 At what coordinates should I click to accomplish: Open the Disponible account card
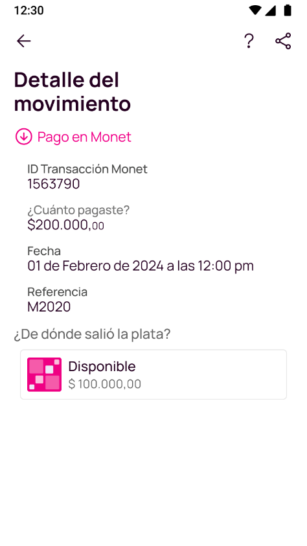click(153, 374)
